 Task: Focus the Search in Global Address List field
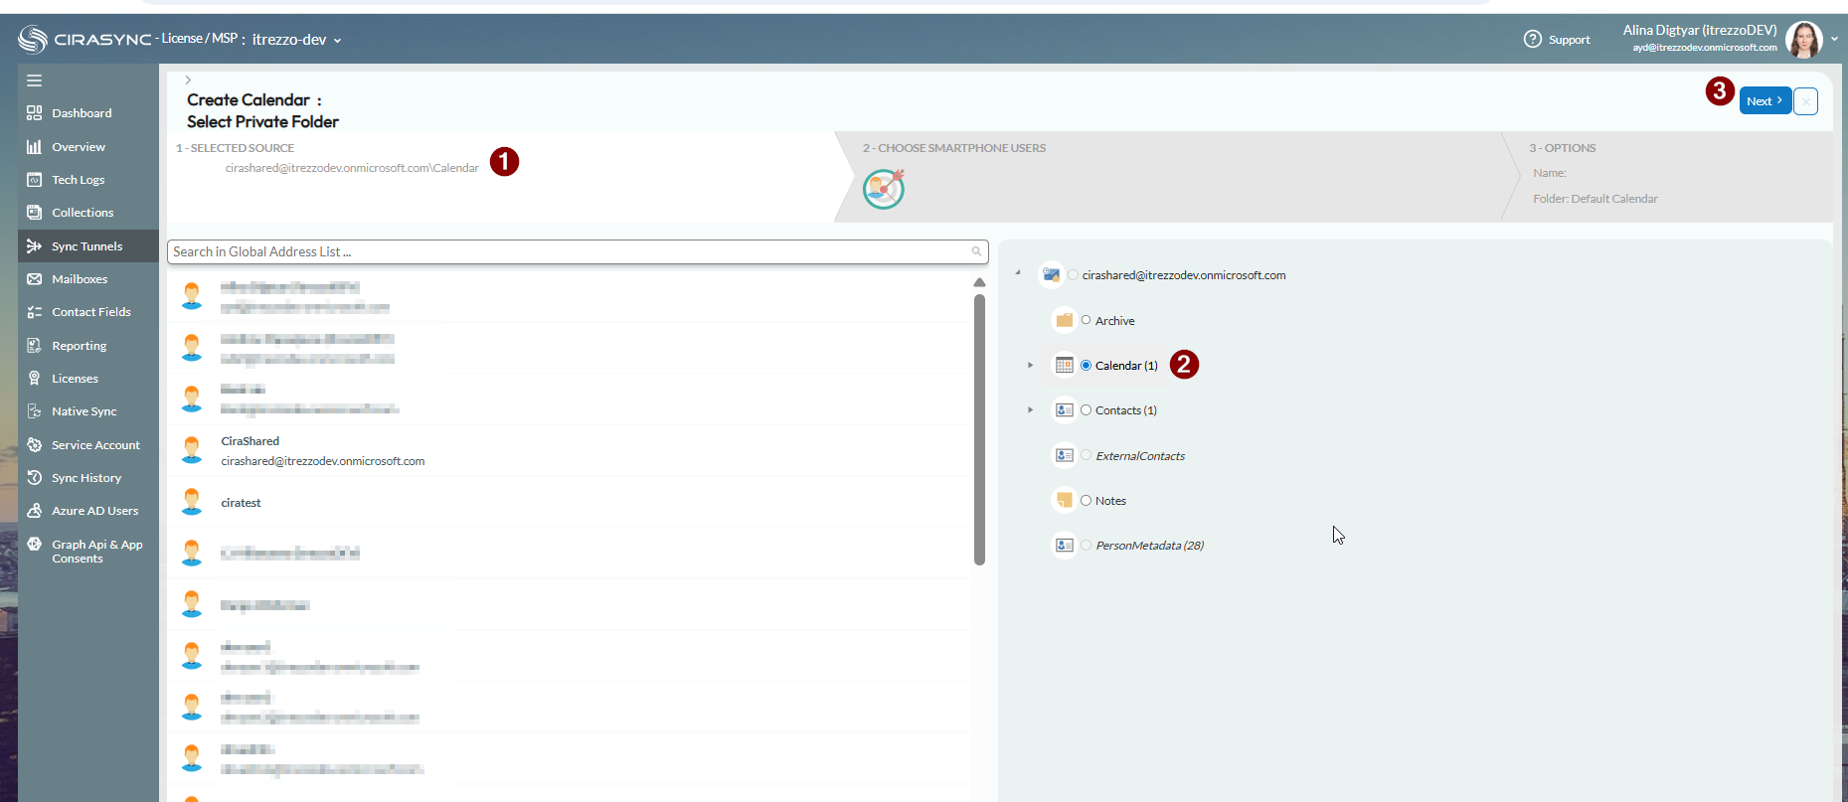[x=578, y=251]
